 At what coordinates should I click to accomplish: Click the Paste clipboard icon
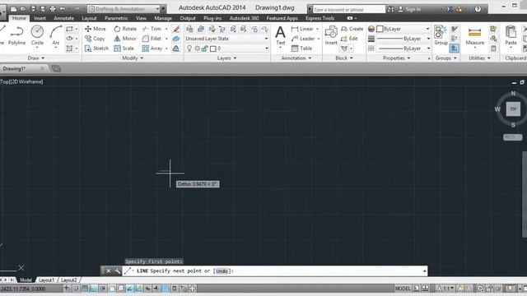[x=511, y=35]
